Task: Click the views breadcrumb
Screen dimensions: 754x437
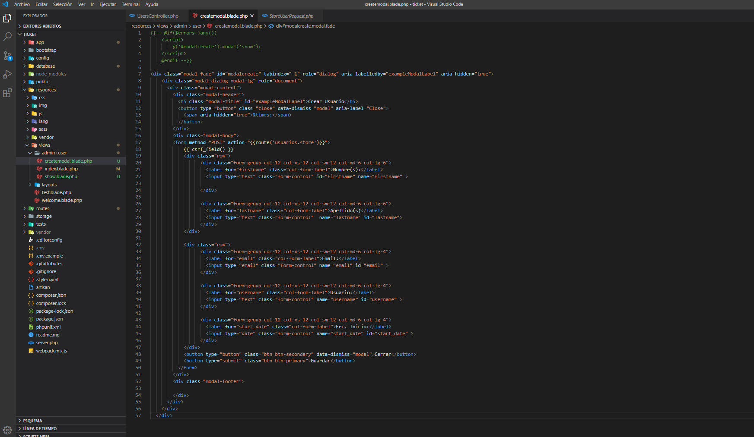Action: pyautogui.click(x=162, y=26)
